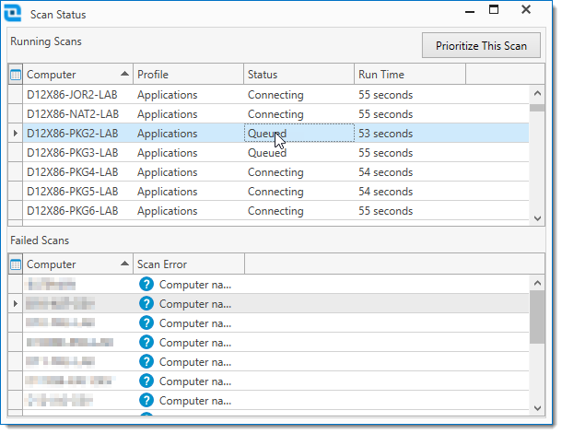The width and height of the screenshot is (562, 434).
Task: Click the row indicator arrow beside D12X86-PKG2-LAB
Action: pyautogui.click(x=15, y=134)
